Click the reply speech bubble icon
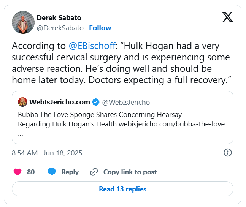This screenshot has width=246, height=207. (x=52, y=172)
